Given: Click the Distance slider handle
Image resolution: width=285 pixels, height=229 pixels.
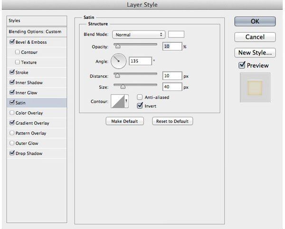Looking at the screenshot, I should click(x=117, y=76).
